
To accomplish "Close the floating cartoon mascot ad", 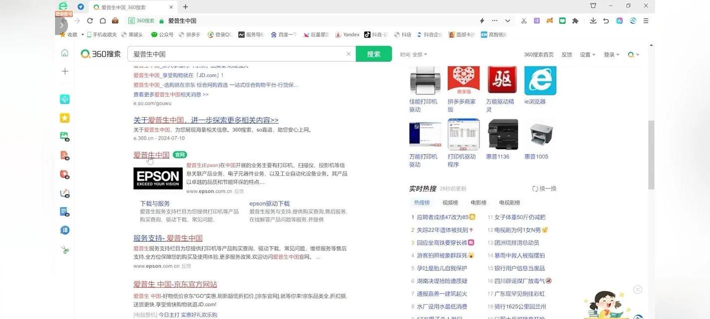I will [x=638, y=290].
